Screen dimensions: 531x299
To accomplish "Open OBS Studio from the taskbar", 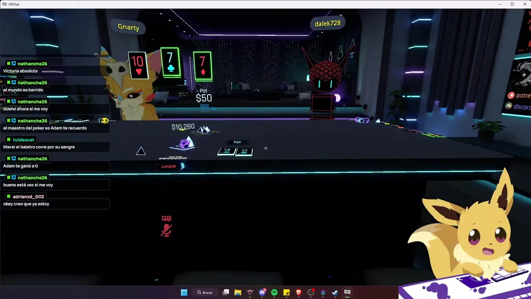I will pos(311,292).
